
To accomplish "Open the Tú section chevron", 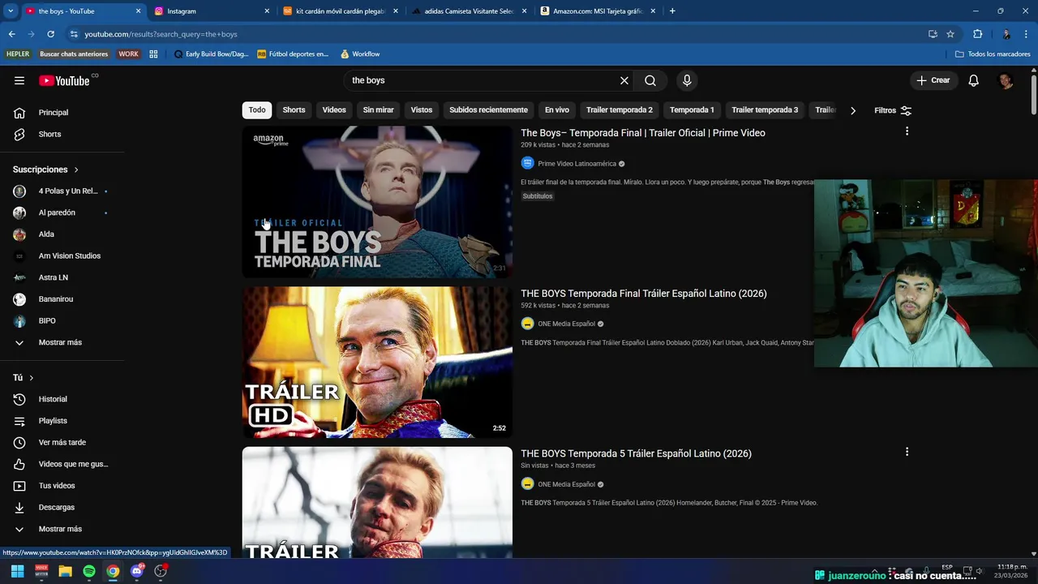I will click(32, 378).
